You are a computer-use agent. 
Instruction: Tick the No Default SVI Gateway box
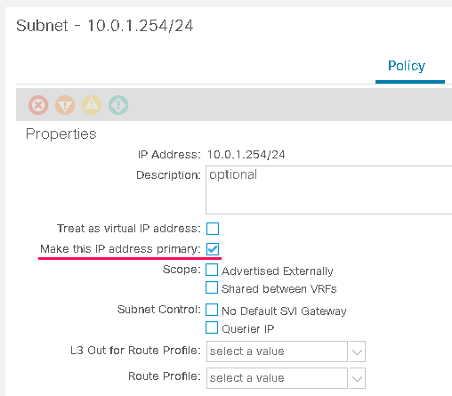212,310
